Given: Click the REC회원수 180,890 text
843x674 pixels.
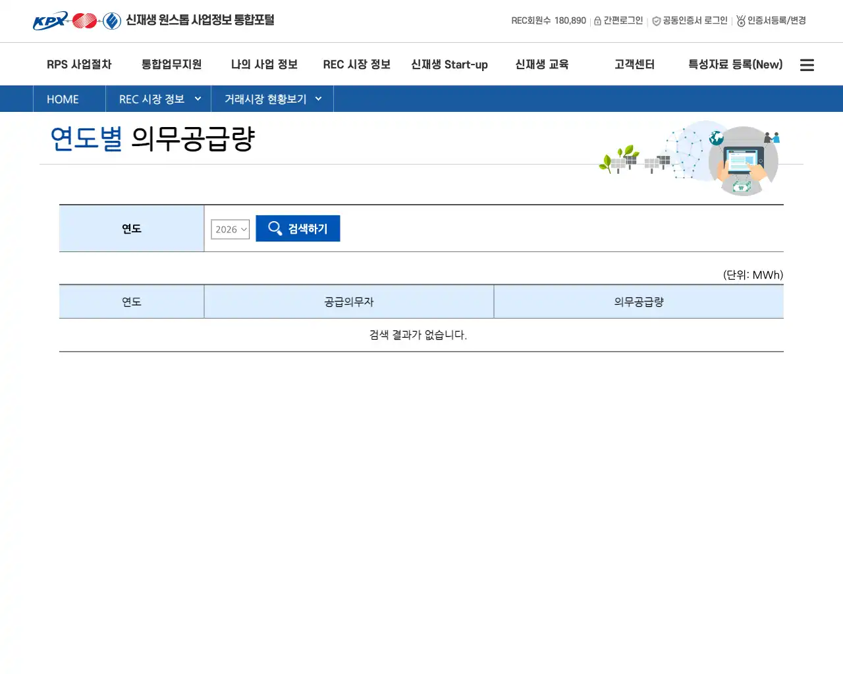Looking at the screenshot, I should (x=549, y=21).
